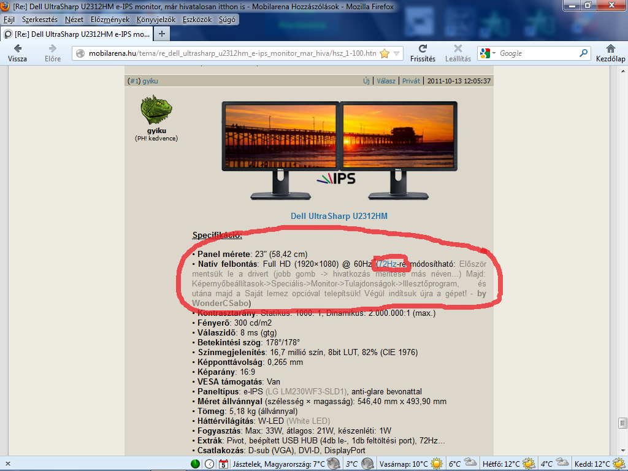Go back with the Vissza arrow

pyautogui.click(x=17, y=53)
